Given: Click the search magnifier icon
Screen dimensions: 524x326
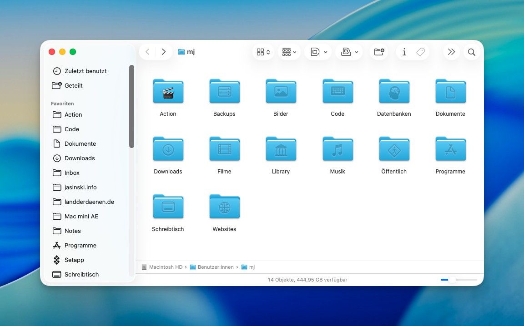Looking at the screenshot, I should 472,52.
